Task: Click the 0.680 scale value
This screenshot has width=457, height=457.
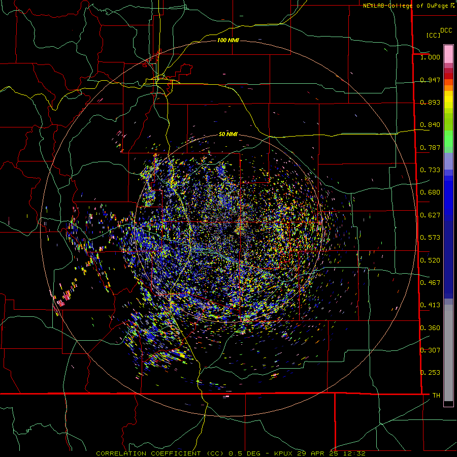Action: coord(430,192)
